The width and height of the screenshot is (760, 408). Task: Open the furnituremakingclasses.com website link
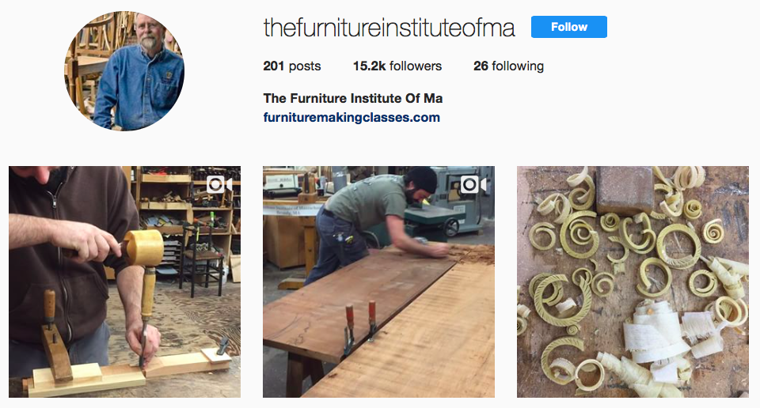[351, 117]
